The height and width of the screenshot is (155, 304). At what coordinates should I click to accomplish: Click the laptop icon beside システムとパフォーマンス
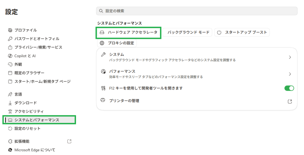point(10,120)
